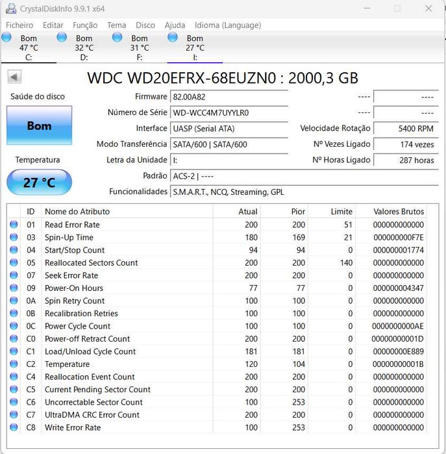
Task: Click status orb of drive D:
Action: click(62, 38)
